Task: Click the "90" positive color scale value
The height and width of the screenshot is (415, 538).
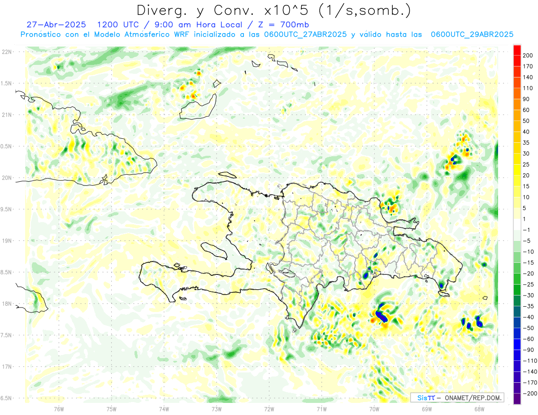Action: [x=526, y=99]
